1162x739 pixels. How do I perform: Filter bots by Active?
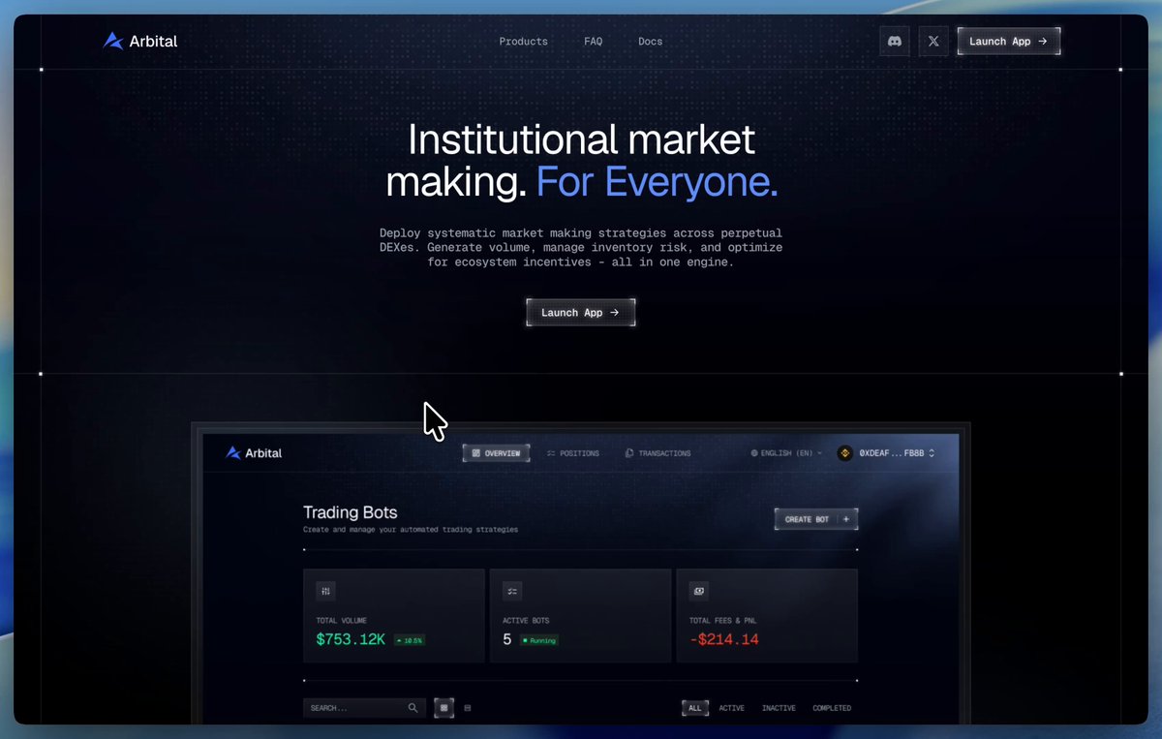click(732, 708)
